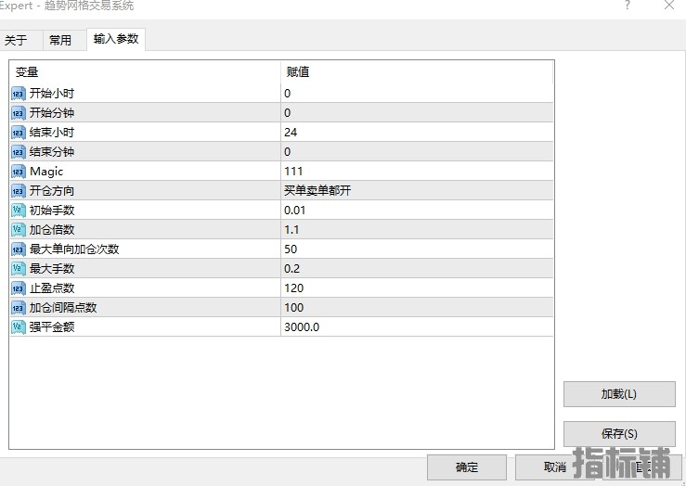Image resolution: width=686 pixels, height=486 pixels.
Task: Edit the Magic value 111
Action: [417, 172]
